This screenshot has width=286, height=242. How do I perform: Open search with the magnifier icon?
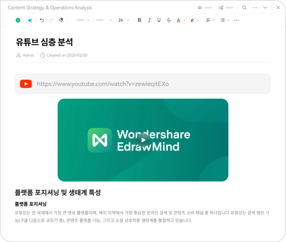244,8
